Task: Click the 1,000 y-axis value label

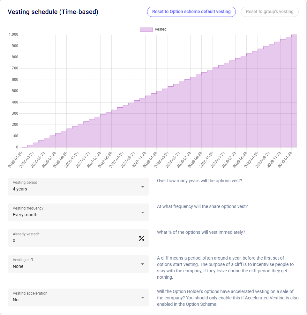Action: click(13, 35)
